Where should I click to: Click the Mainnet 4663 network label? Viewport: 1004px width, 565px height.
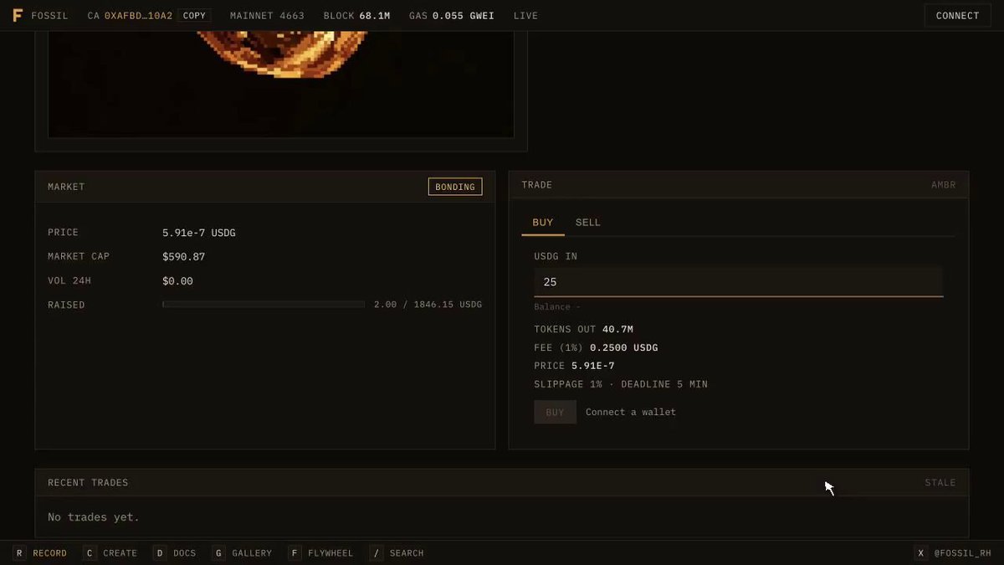pos(268,16)
